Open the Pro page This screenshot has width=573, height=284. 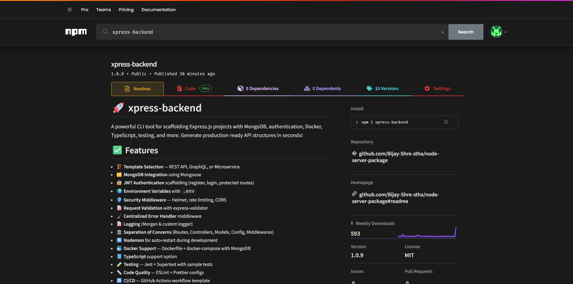85,10
